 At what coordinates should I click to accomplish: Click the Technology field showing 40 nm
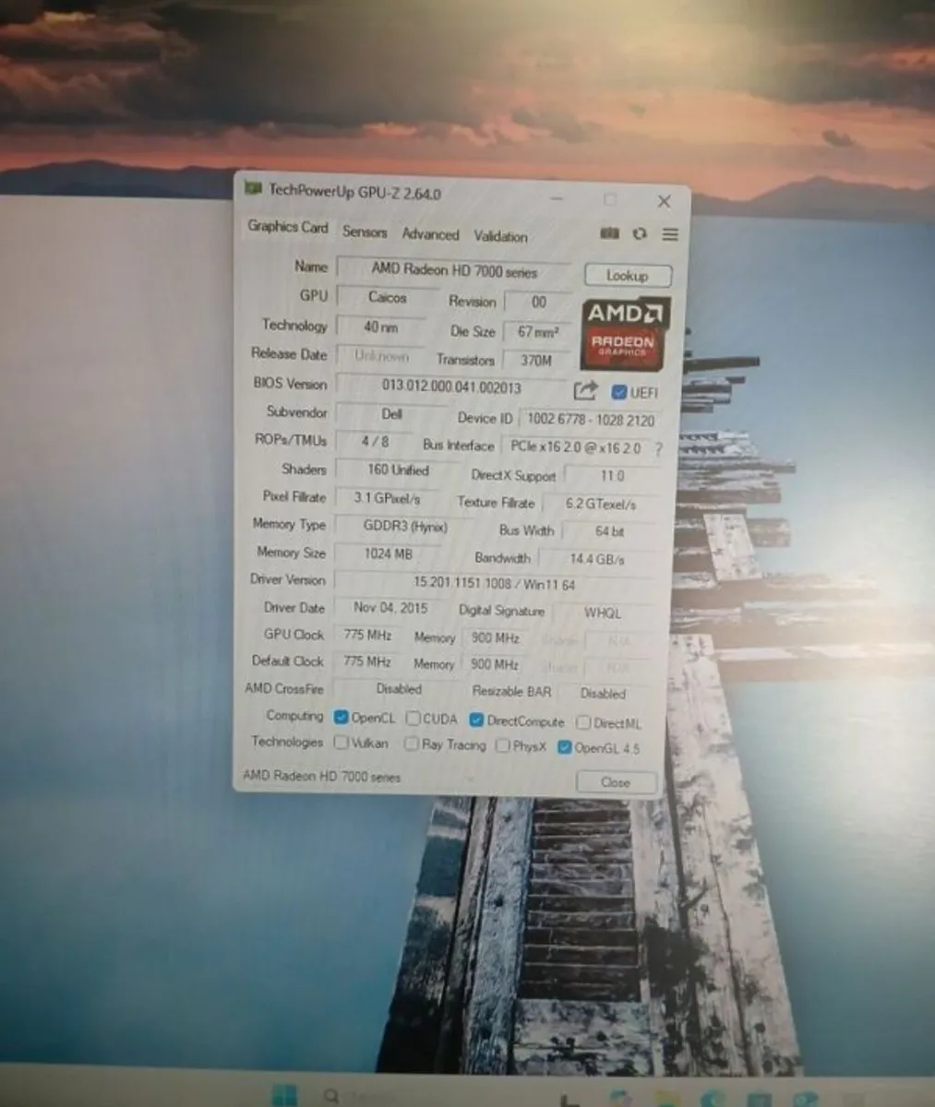pos(380,327)
